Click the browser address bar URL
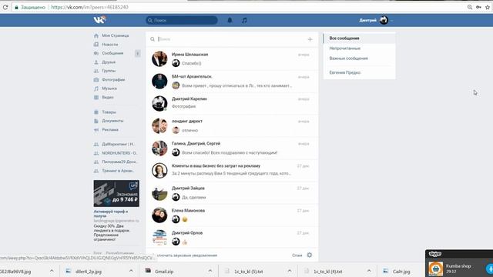 click(x=89, y=7)
